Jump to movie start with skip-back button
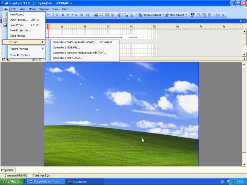The image size is (247, 185). pyautogui.click(x=57, y=15)
